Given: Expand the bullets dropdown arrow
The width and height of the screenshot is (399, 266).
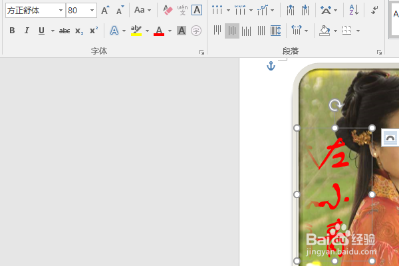Looking at the screenshot, I should [228, 11].
